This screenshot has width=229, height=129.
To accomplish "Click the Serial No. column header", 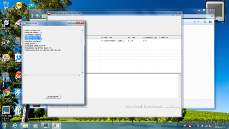I will point(113,38).
